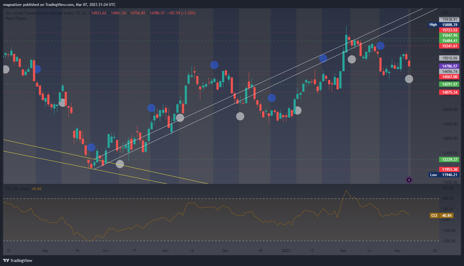Viewport: 464px width, 266px height.
Task: Click the CCI (55, close) indicator legend
Action: [18, 189]
